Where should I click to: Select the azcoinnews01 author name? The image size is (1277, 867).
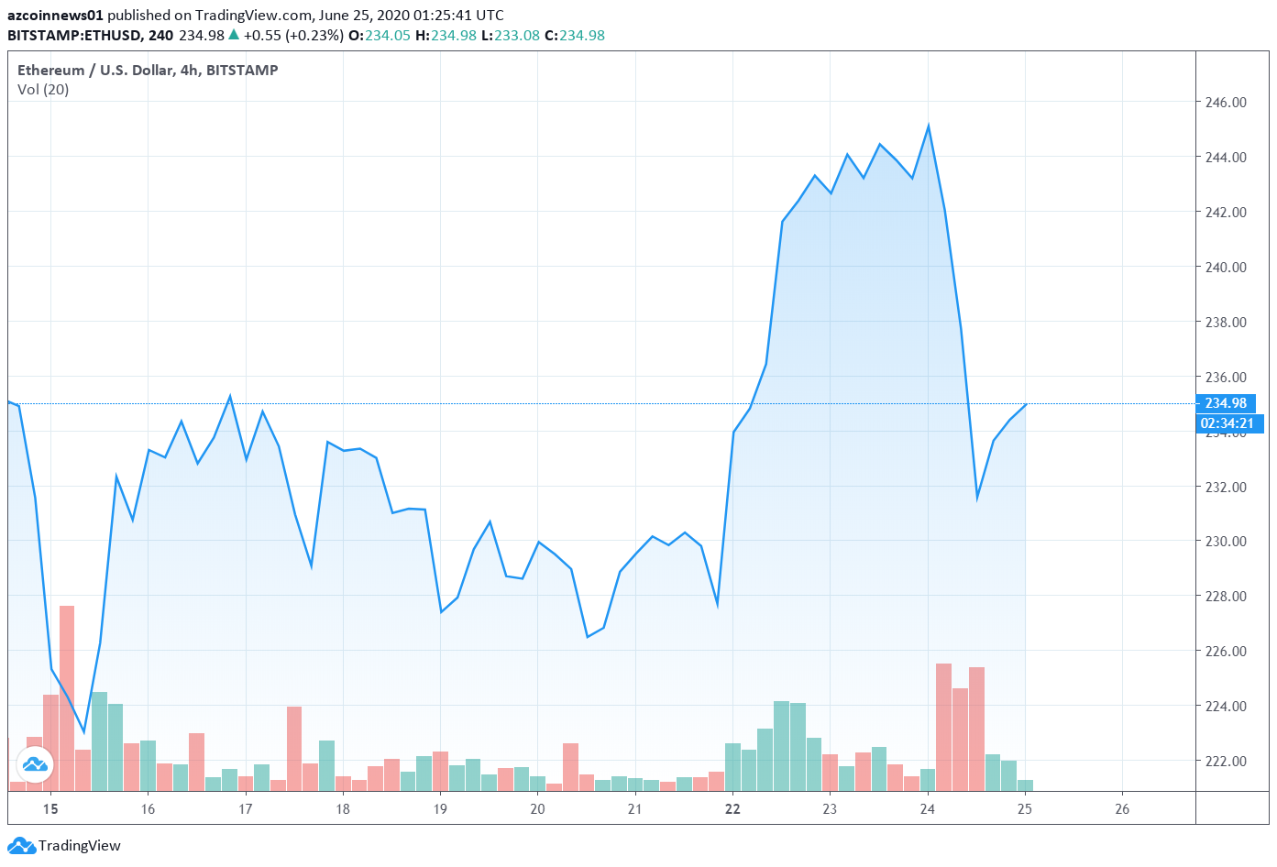[x=55, y=15]
